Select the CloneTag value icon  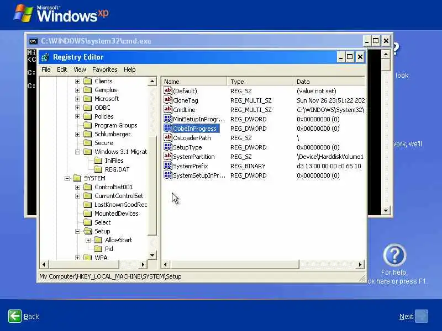coord(168,100)
